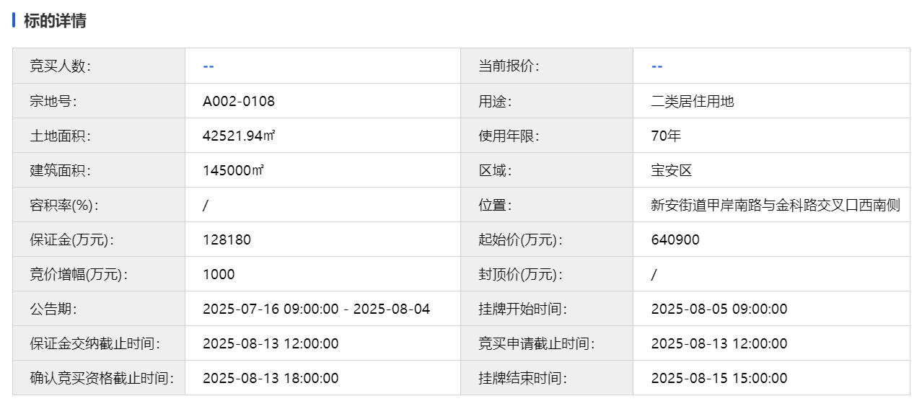
Task: Click the blue dashes next to 竞买人数
Action: [x=208, y=66]
